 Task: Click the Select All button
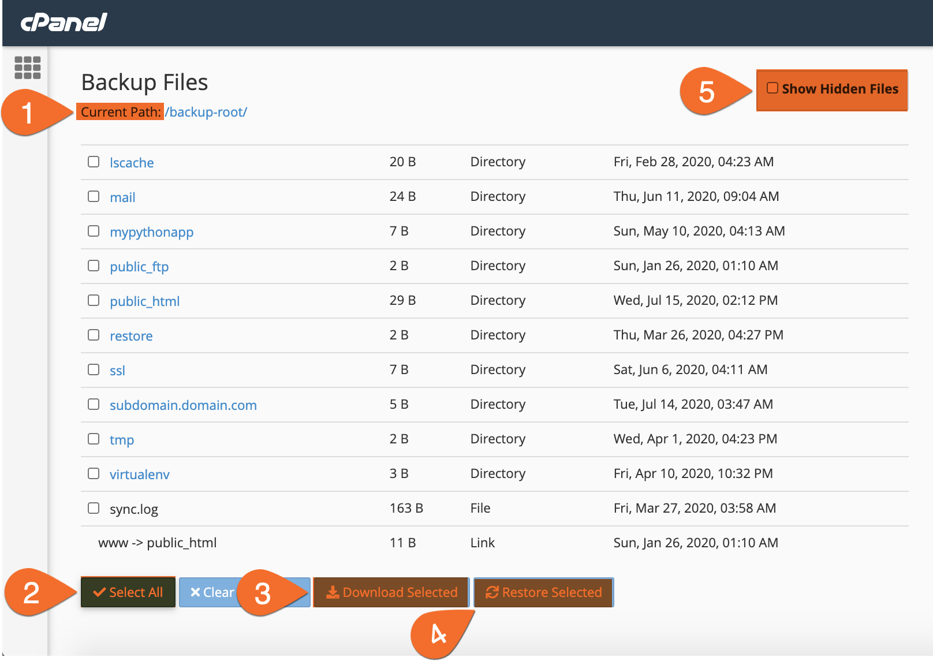tap(128, 592)
